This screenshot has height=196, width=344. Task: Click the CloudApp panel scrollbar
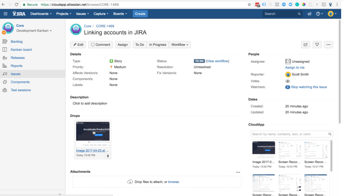331,156
